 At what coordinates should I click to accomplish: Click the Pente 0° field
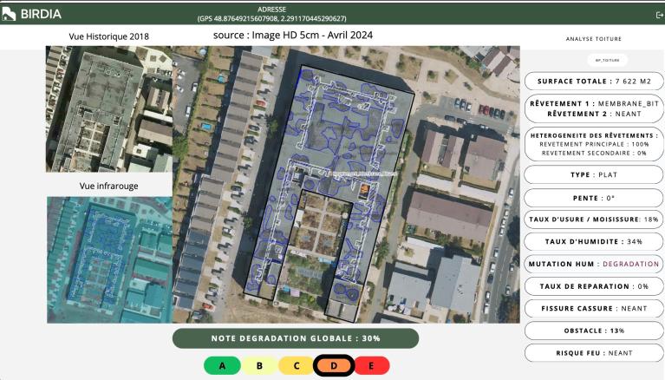pyautogui.click(x=594, y=197)
